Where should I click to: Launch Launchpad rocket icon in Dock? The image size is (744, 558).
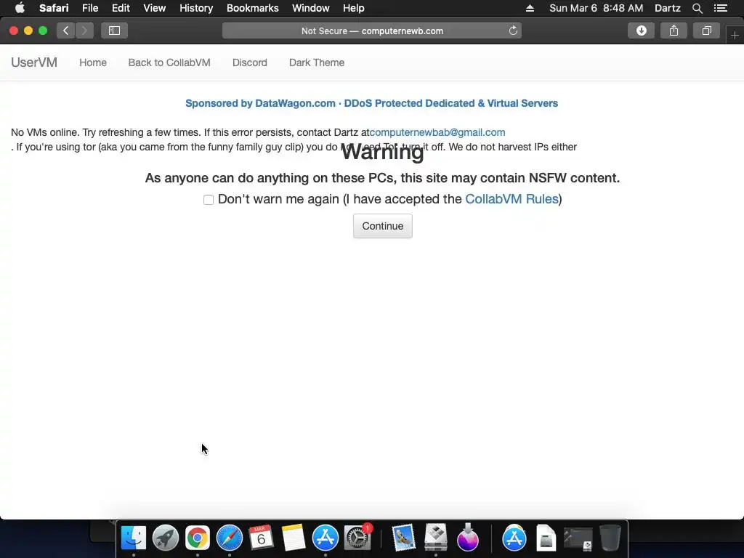click(x=165, y=538)
